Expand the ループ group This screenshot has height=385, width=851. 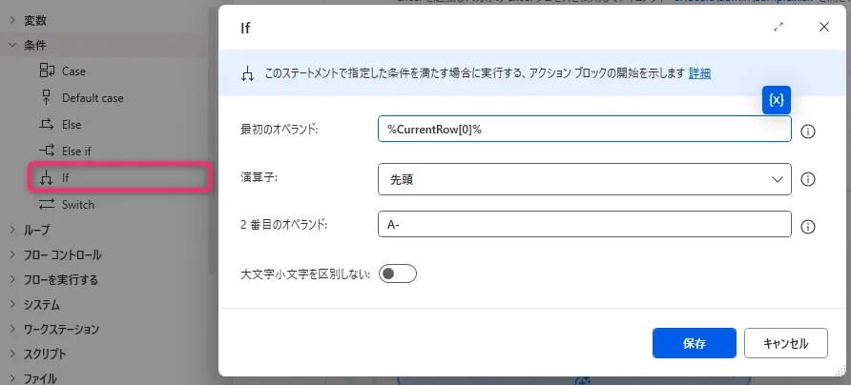(11, 230)
